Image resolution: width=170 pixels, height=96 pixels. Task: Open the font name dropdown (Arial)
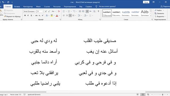click(x=35, y=11)
